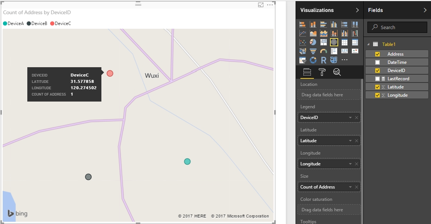Image resolution: width=431 pixels, height=224 pixels.
Task: Select the R script visual
Action: (x=323, y=60)
